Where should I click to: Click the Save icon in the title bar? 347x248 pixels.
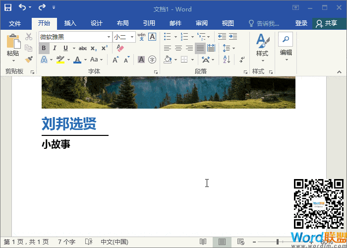8,7
